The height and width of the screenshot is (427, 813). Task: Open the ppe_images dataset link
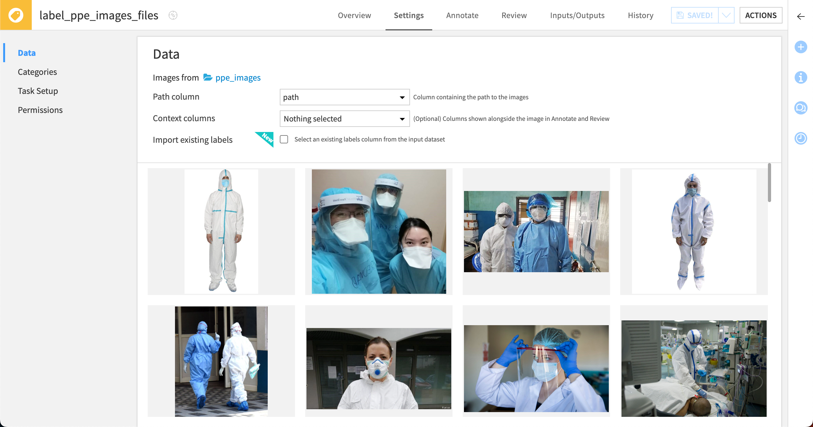point(238,77)
